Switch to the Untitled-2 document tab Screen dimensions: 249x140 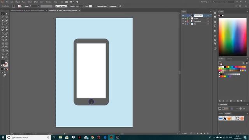click(x=63, y=10)
